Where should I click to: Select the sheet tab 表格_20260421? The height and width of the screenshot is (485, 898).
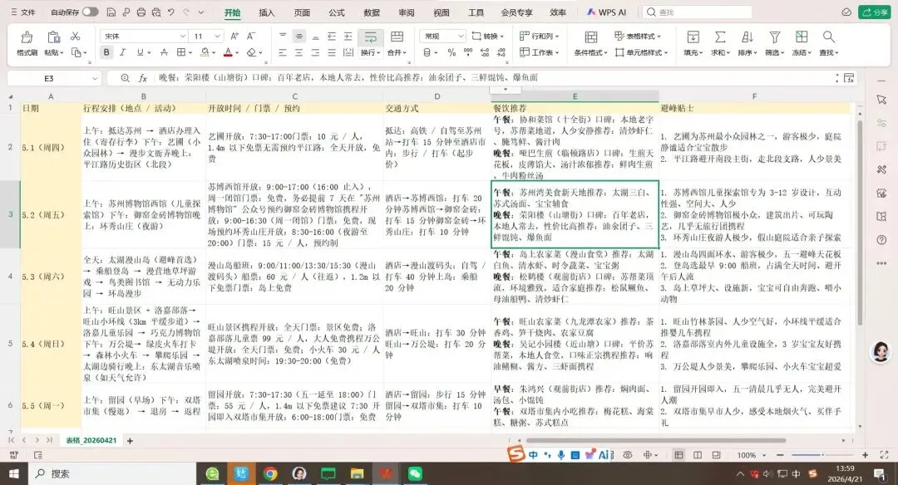[x=91, y=440]
